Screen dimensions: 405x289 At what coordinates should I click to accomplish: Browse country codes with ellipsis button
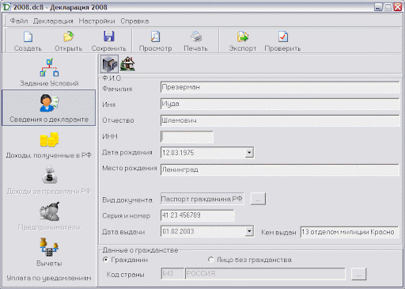click(x=358, y=274)
